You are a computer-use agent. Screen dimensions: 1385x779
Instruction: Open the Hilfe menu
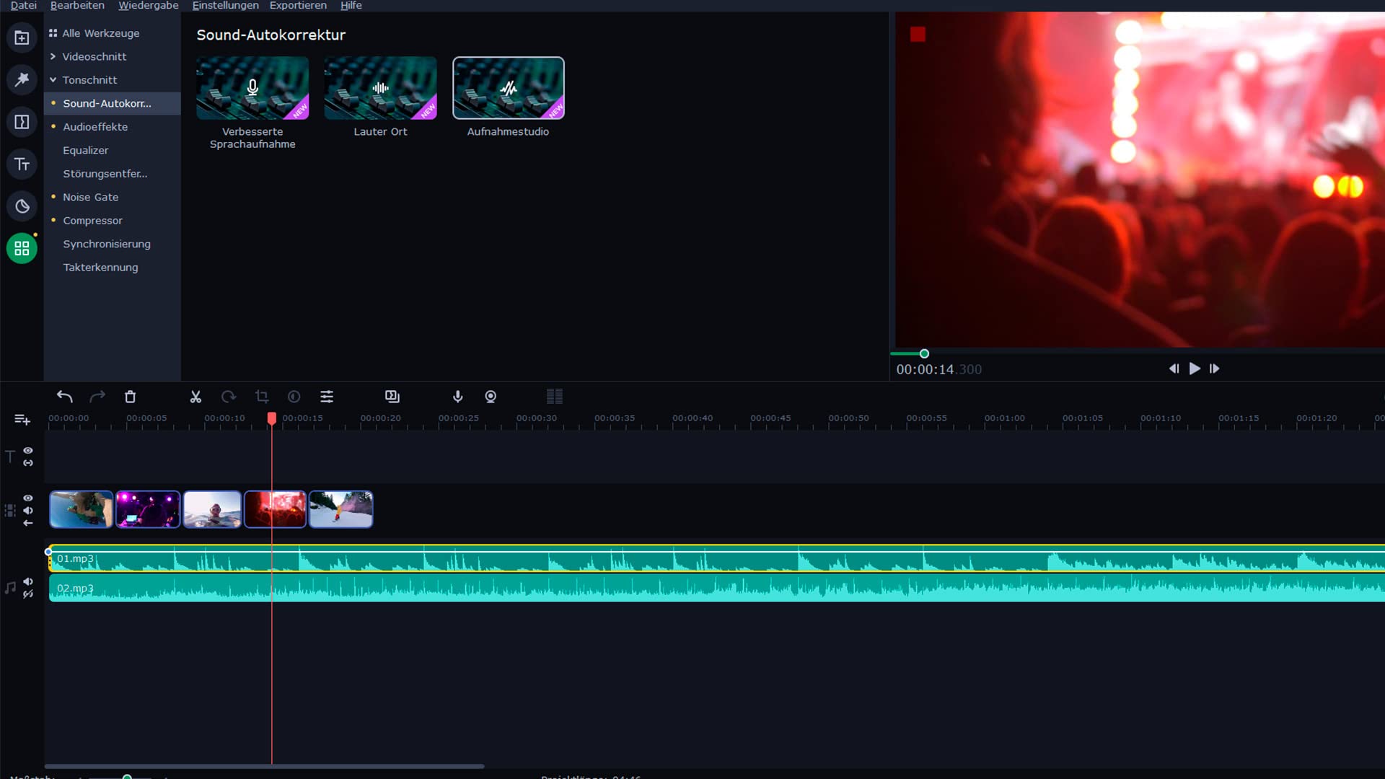(x=351, y=5)
